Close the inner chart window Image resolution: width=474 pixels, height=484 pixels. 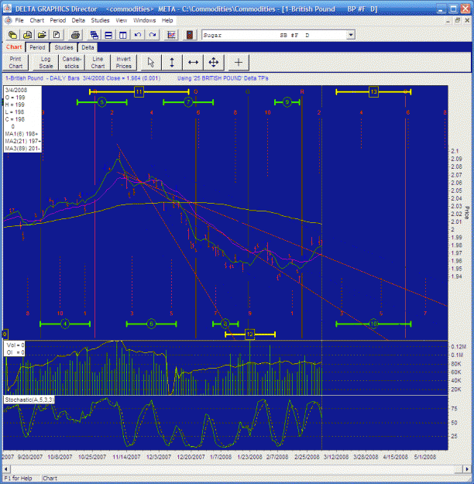pyautogui.click(x=467, y=20)
